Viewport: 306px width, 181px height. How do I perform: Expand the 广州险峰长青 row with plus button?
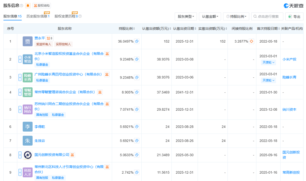tap(20, 77)
